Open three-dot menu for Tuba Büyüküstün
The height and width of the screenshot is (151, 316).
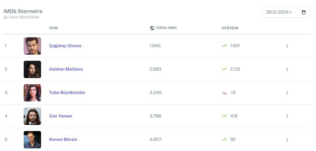(x=287, y=93)
